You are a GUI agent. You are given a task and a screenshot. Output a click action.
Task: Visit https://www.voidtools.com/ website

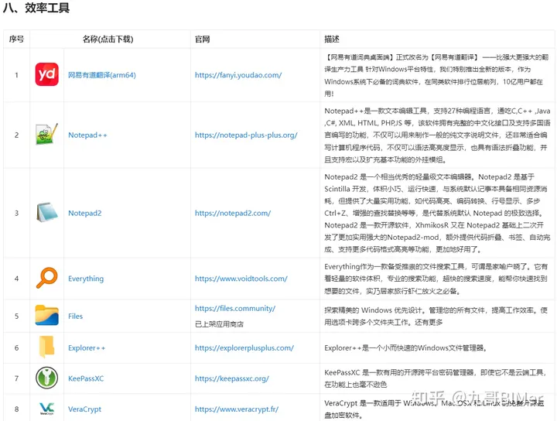coord(241,279)
